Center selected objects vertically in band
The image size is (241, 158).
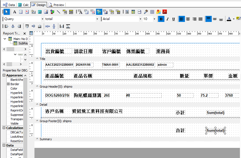click(x=68, y=26)
